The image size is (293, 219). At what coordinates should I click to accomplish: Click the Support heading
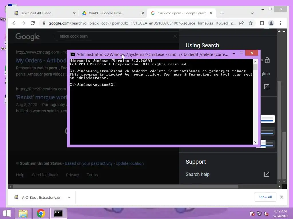[x=196, y=162]
